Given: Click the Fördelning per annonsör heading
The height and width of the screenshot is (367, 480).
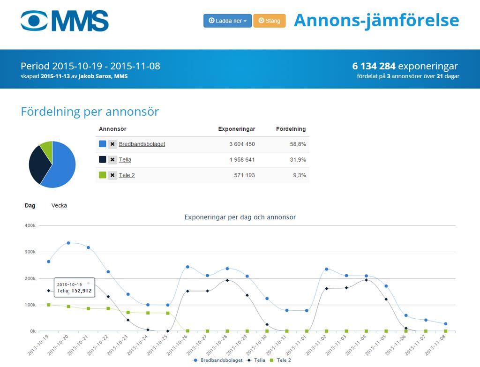Looking at the screenshot, I should [x=90, y=112].
